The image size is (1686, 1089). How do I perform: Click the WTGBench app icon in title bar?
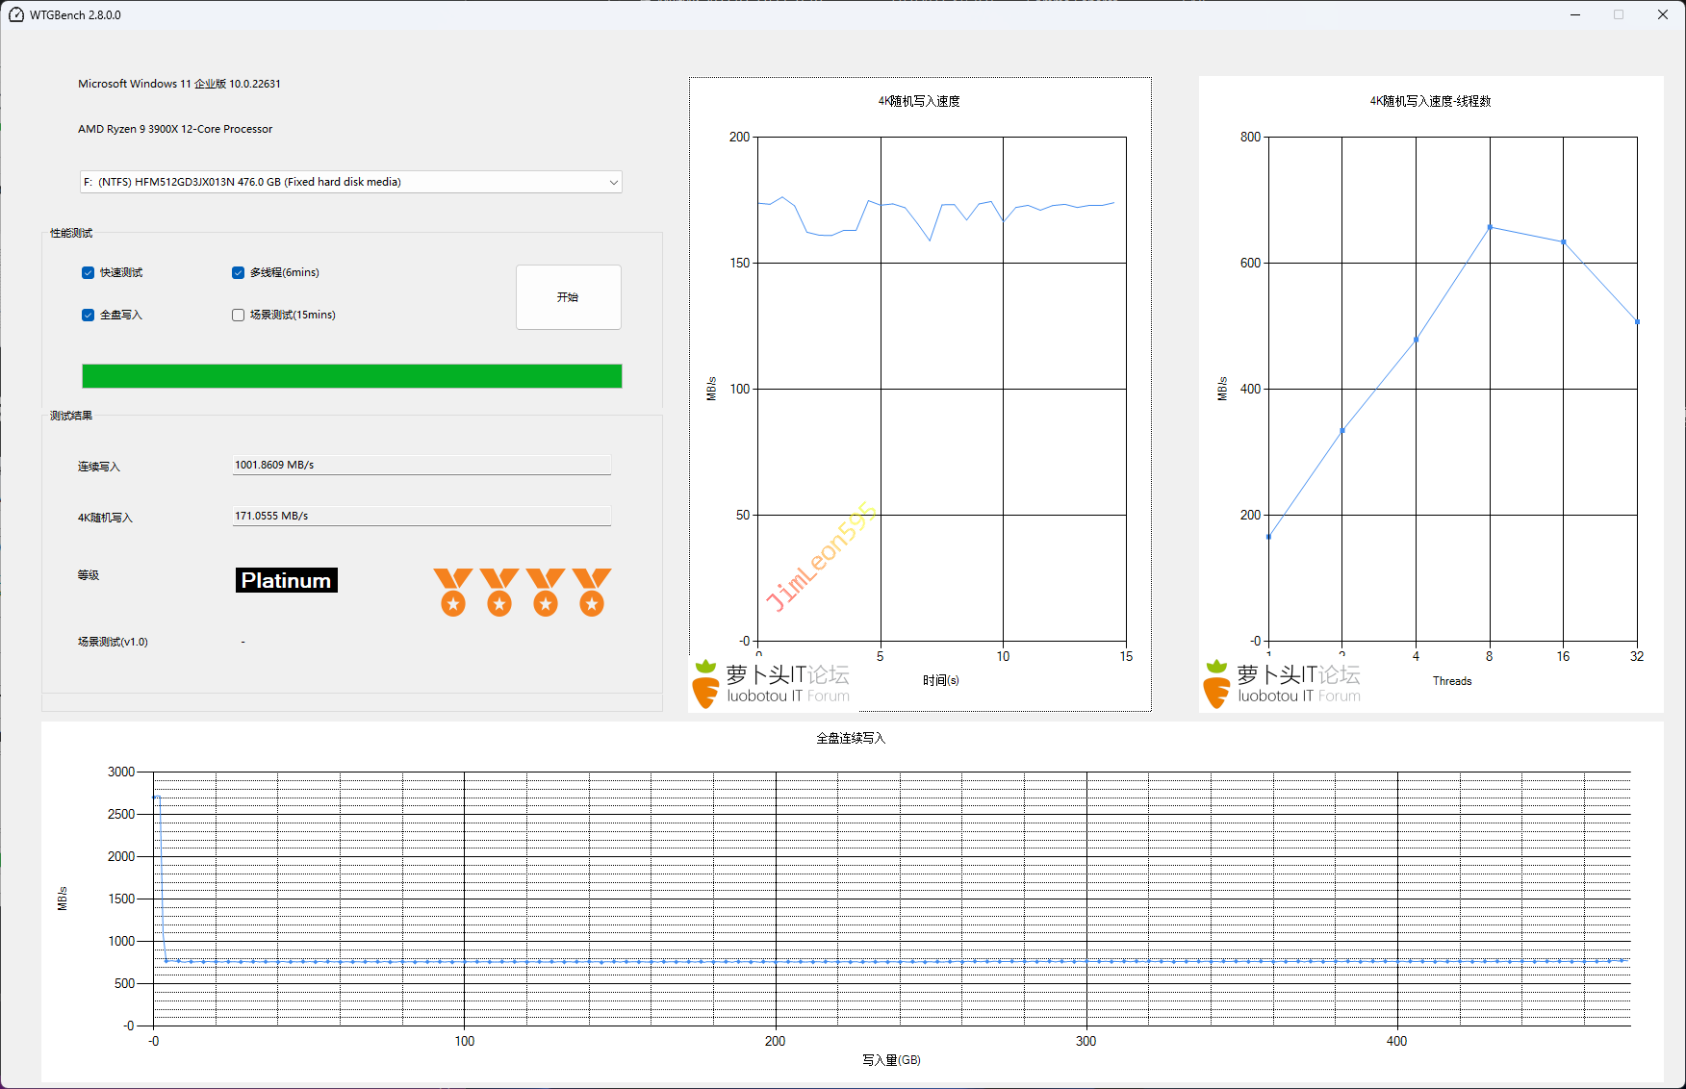click(15, 14)
